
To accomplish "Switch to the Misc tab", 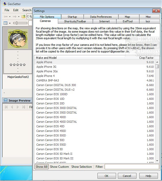I will tap(148, 17).
